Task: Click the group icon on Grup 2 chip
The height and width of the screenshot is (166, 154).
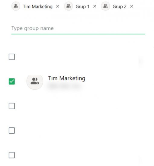Action: click(x=105, y=6)
